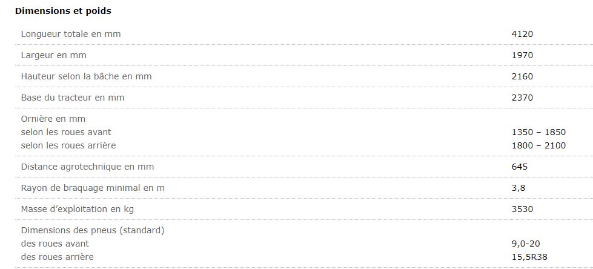Viewport: 593px width, 269px height.
Task: Click the value 645
Action: pos(520,167)
